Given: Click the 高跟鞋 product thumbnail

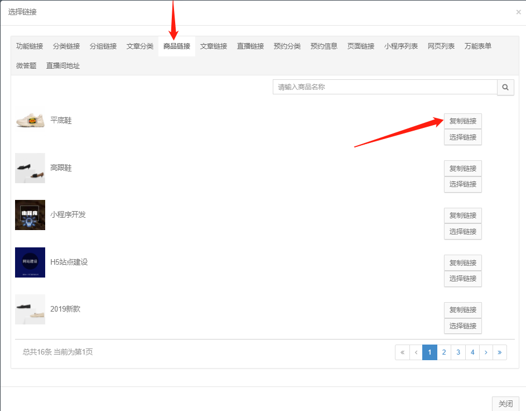Looking at the screenshot, I should click(30, 168).
